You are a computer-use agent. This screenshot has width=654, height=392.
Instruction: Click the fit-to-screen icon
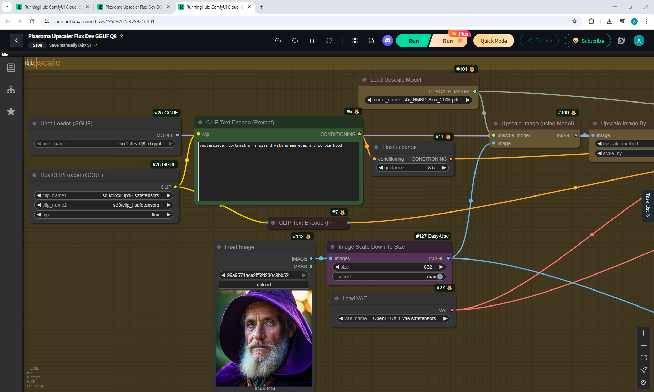click(643, 358)
